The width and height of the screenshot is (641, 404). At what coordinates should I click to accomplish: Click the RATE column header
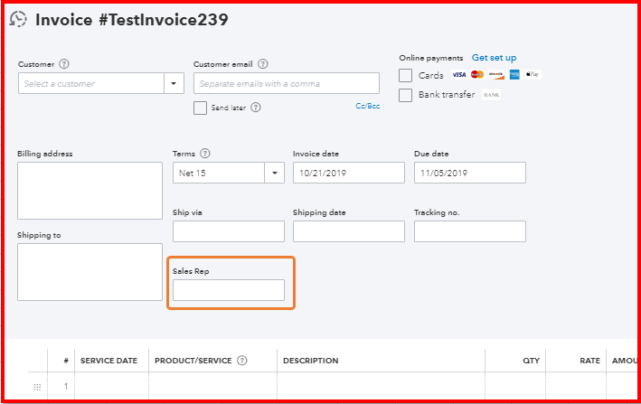[x=589, y=361]
